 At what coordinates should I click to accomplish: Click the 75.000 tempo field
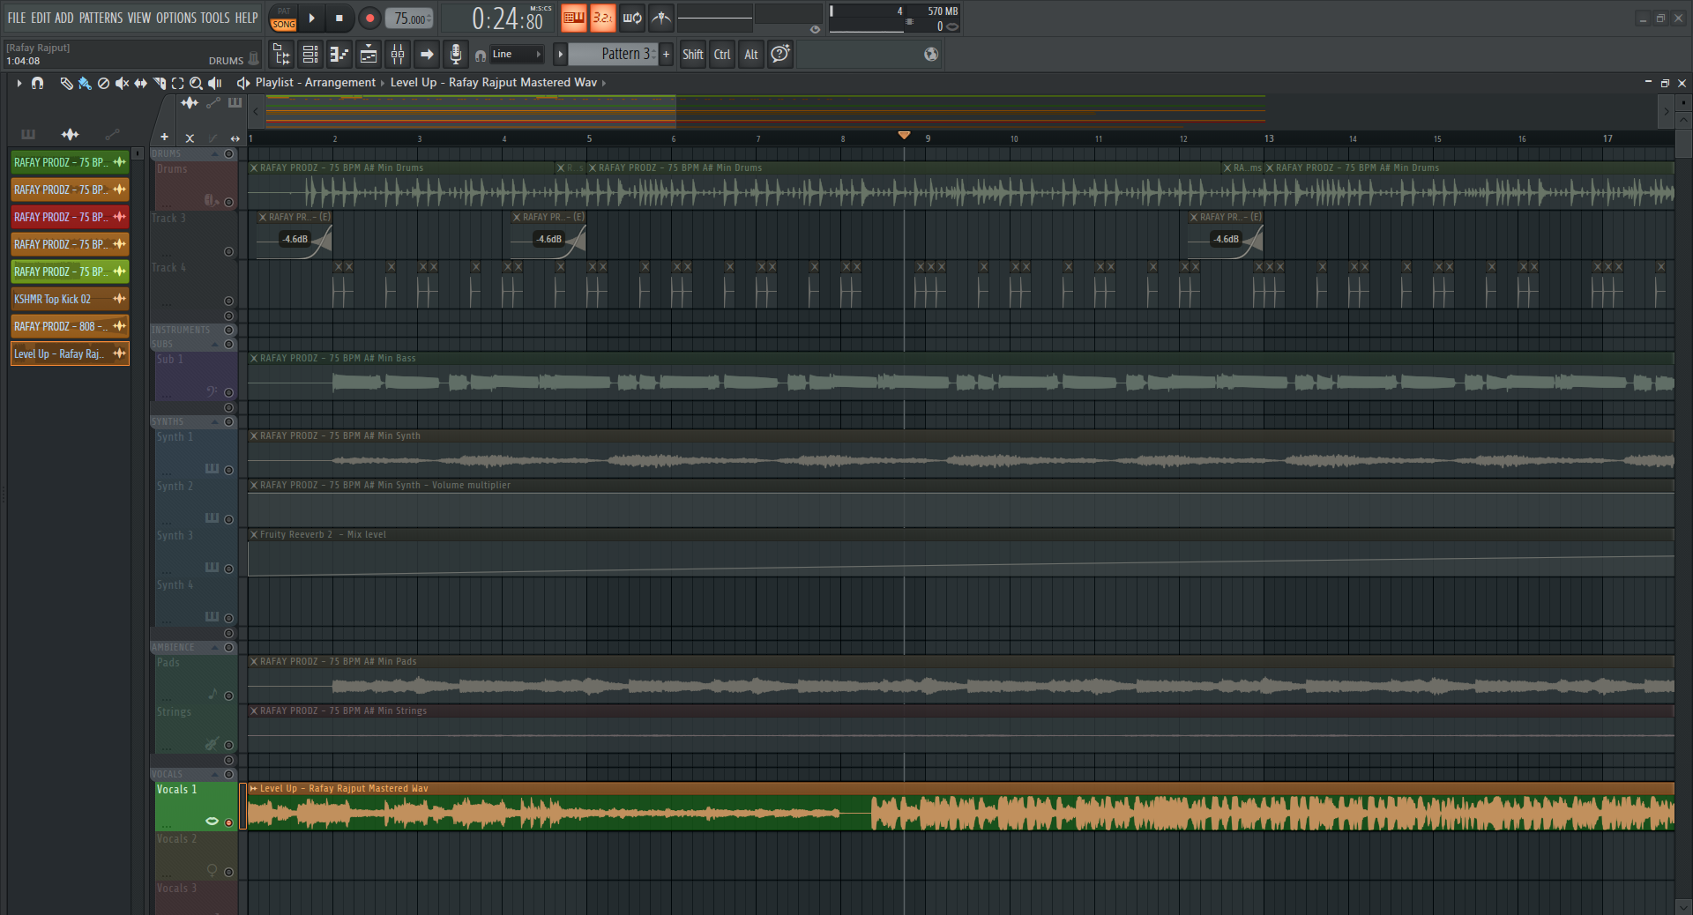410,19
